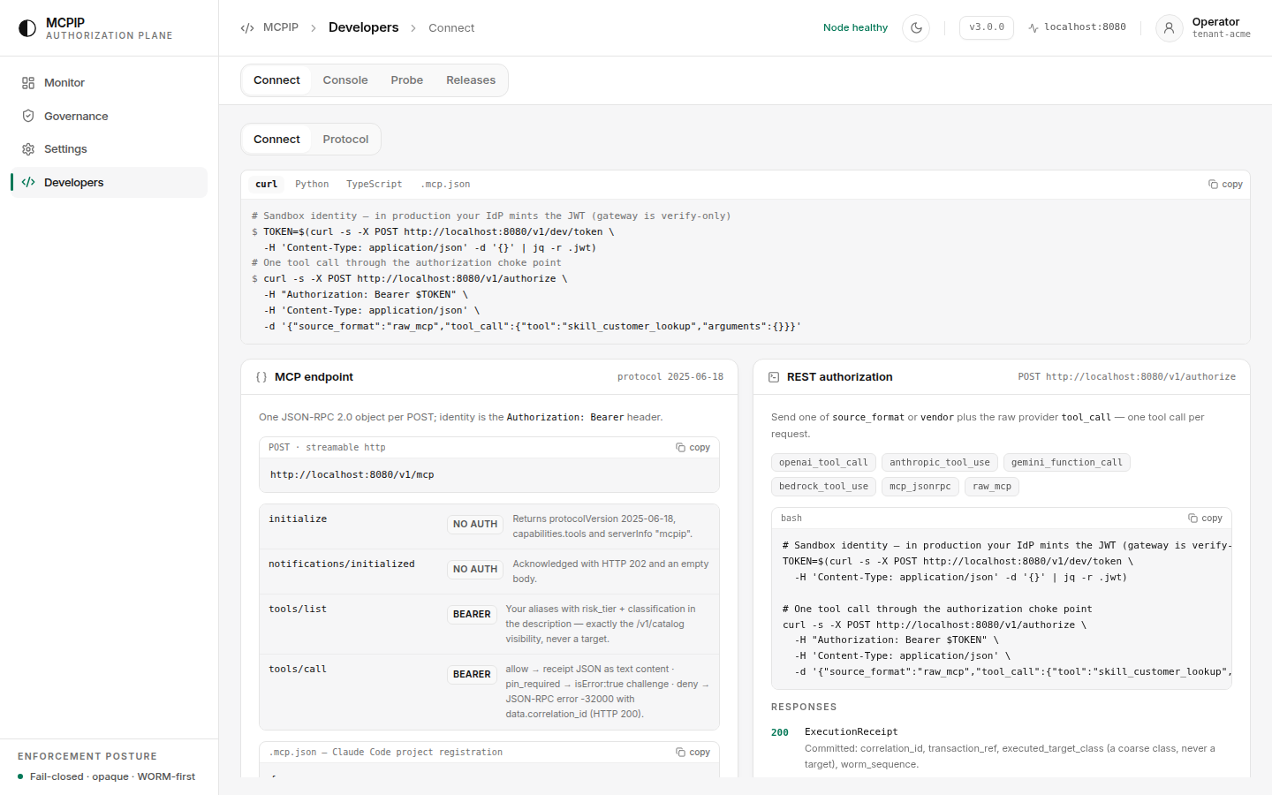Select the mcp_jsonrpc format chip
Screen dimensions: 1272x795
click(920, 487)
